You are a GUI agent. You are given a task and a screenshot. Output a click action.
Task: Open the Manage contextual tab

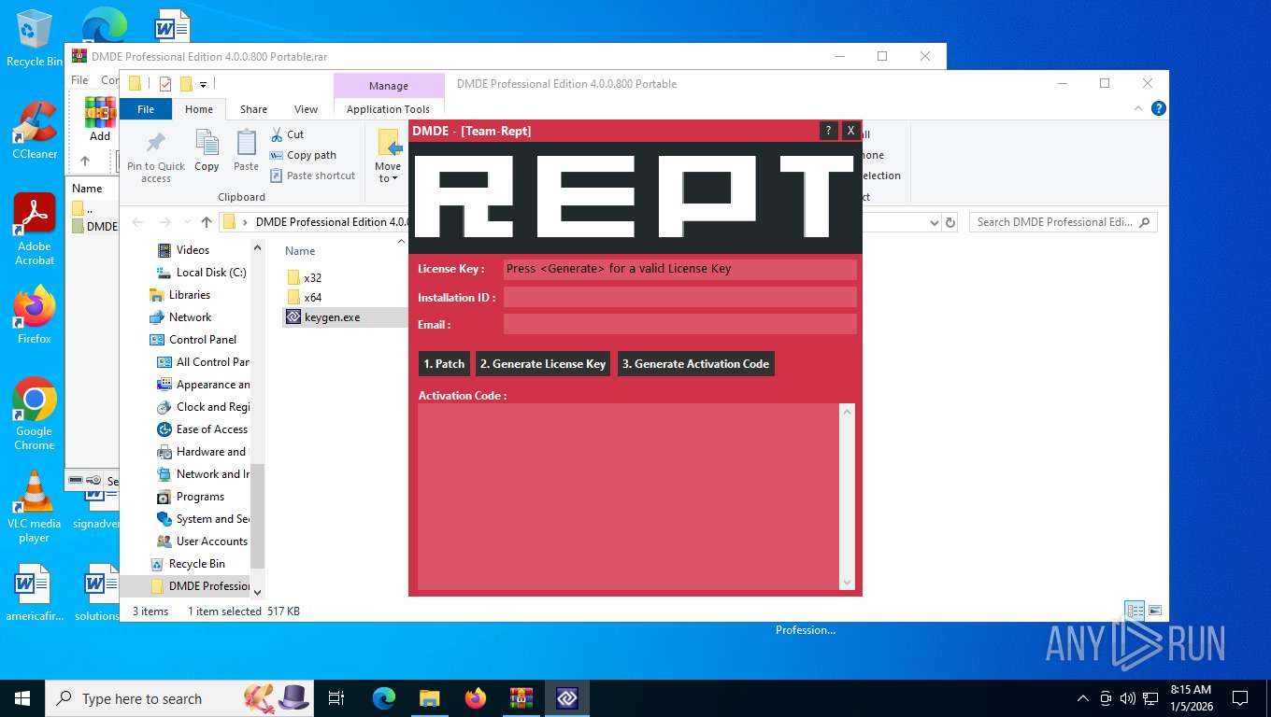tap(389, 86)
